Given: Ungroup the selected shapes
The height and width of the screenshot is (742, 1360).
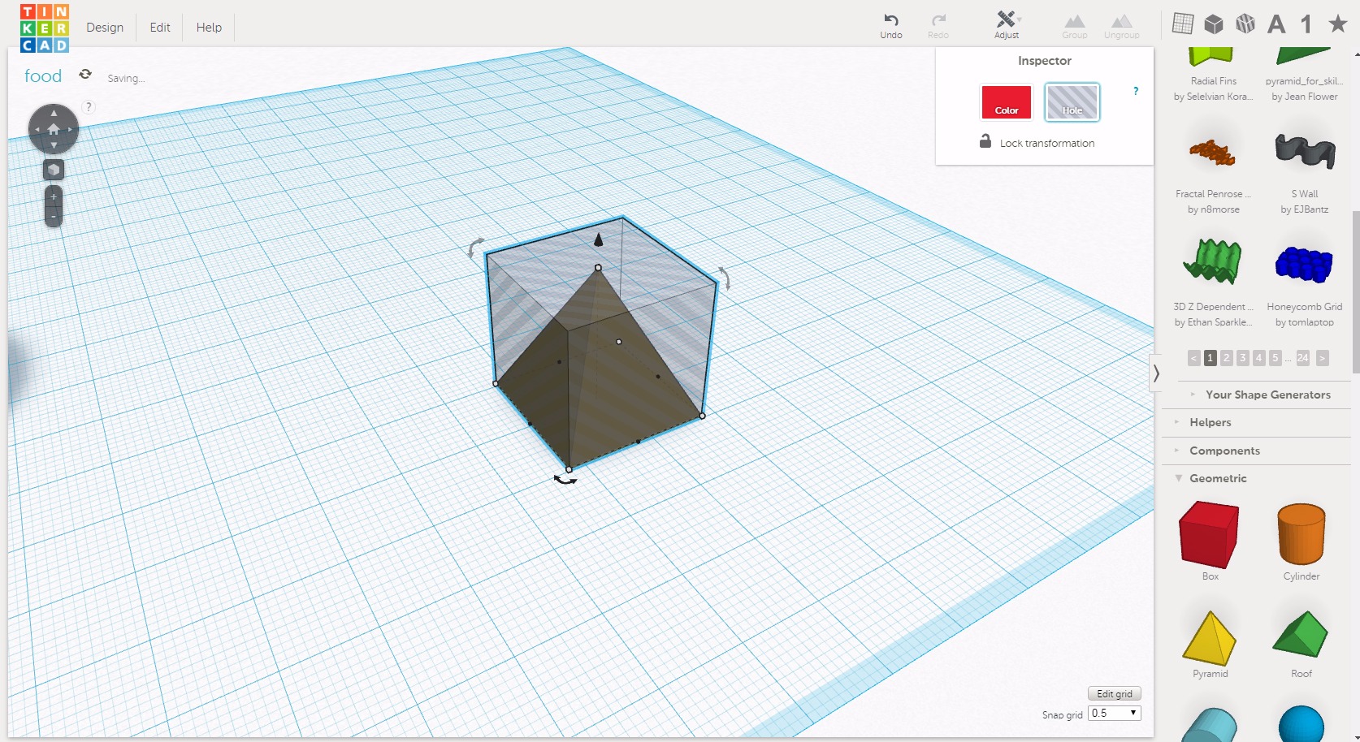Looking at the screenshot, I should [1122, 26].
